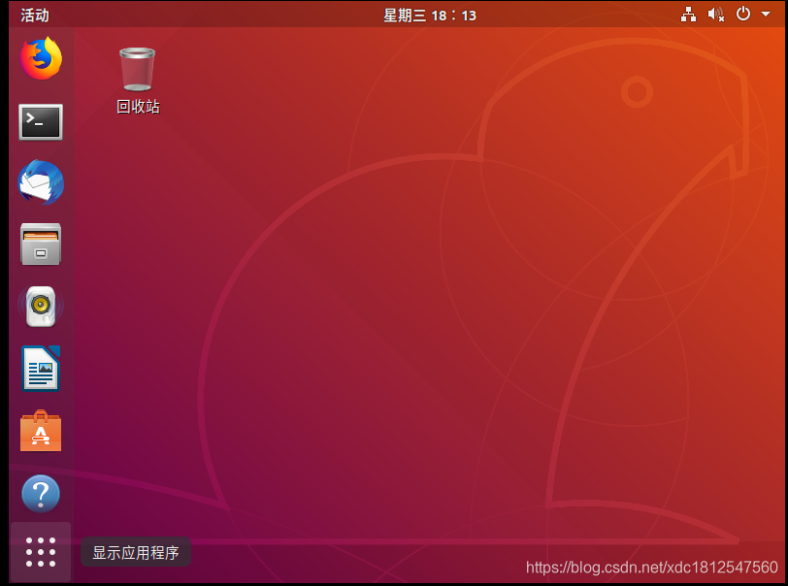Open the Help question mark icon
This screenshot has width=788, height=586.
click(x=41, y=494)
